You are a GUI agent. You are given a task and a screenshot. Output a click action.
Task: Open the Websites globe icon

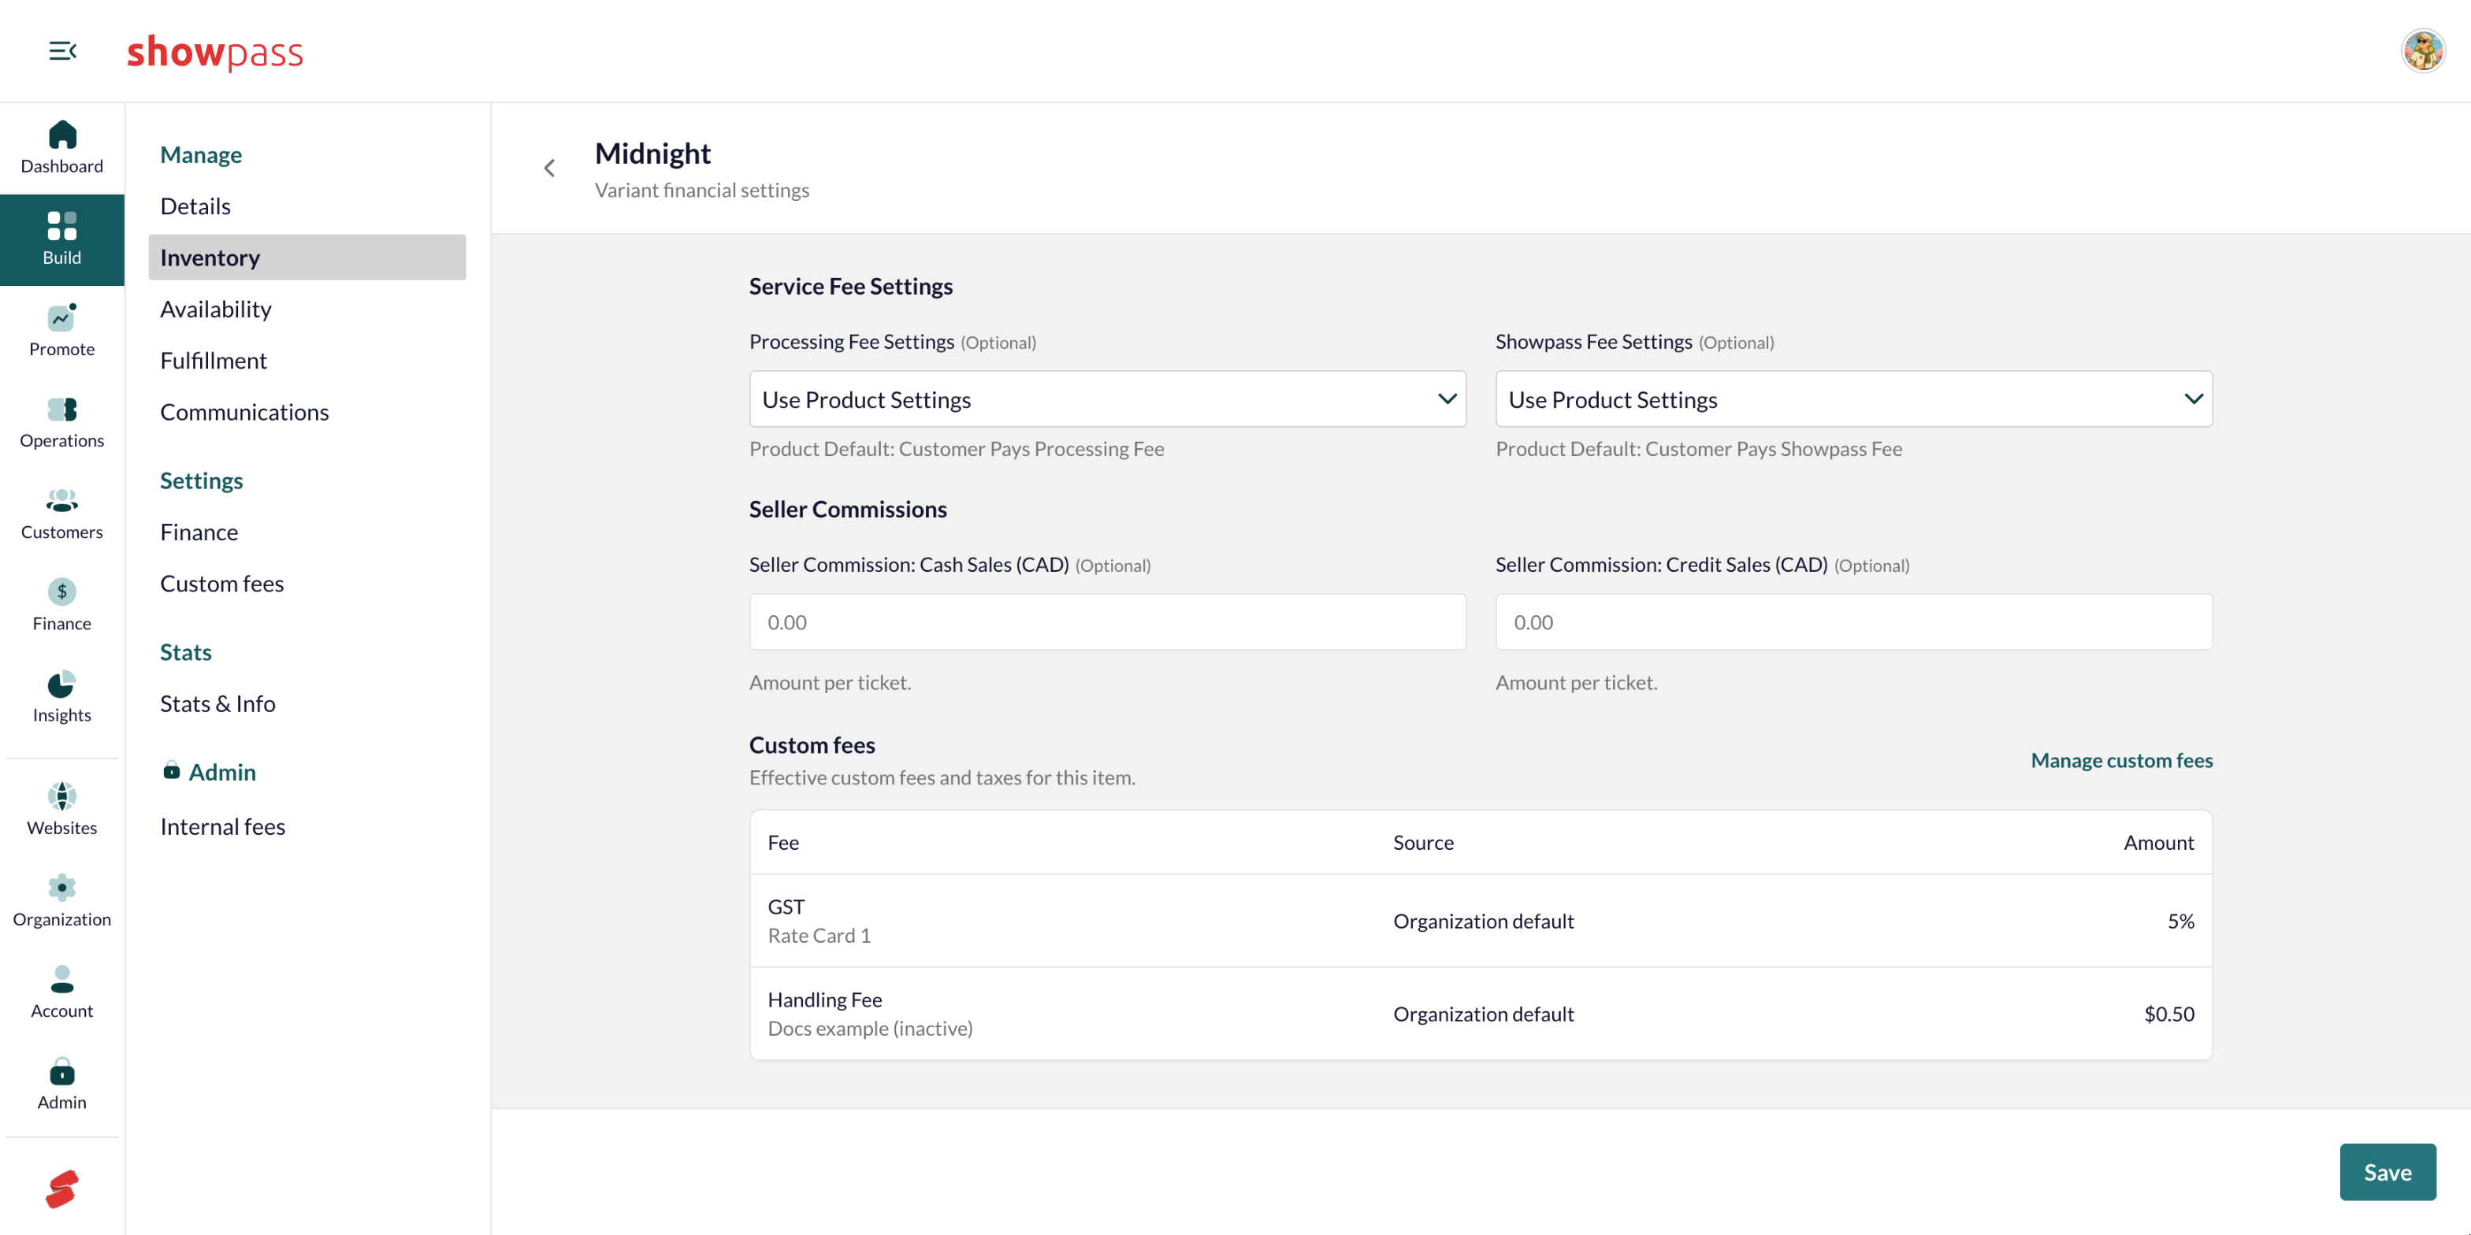(62, 796)
